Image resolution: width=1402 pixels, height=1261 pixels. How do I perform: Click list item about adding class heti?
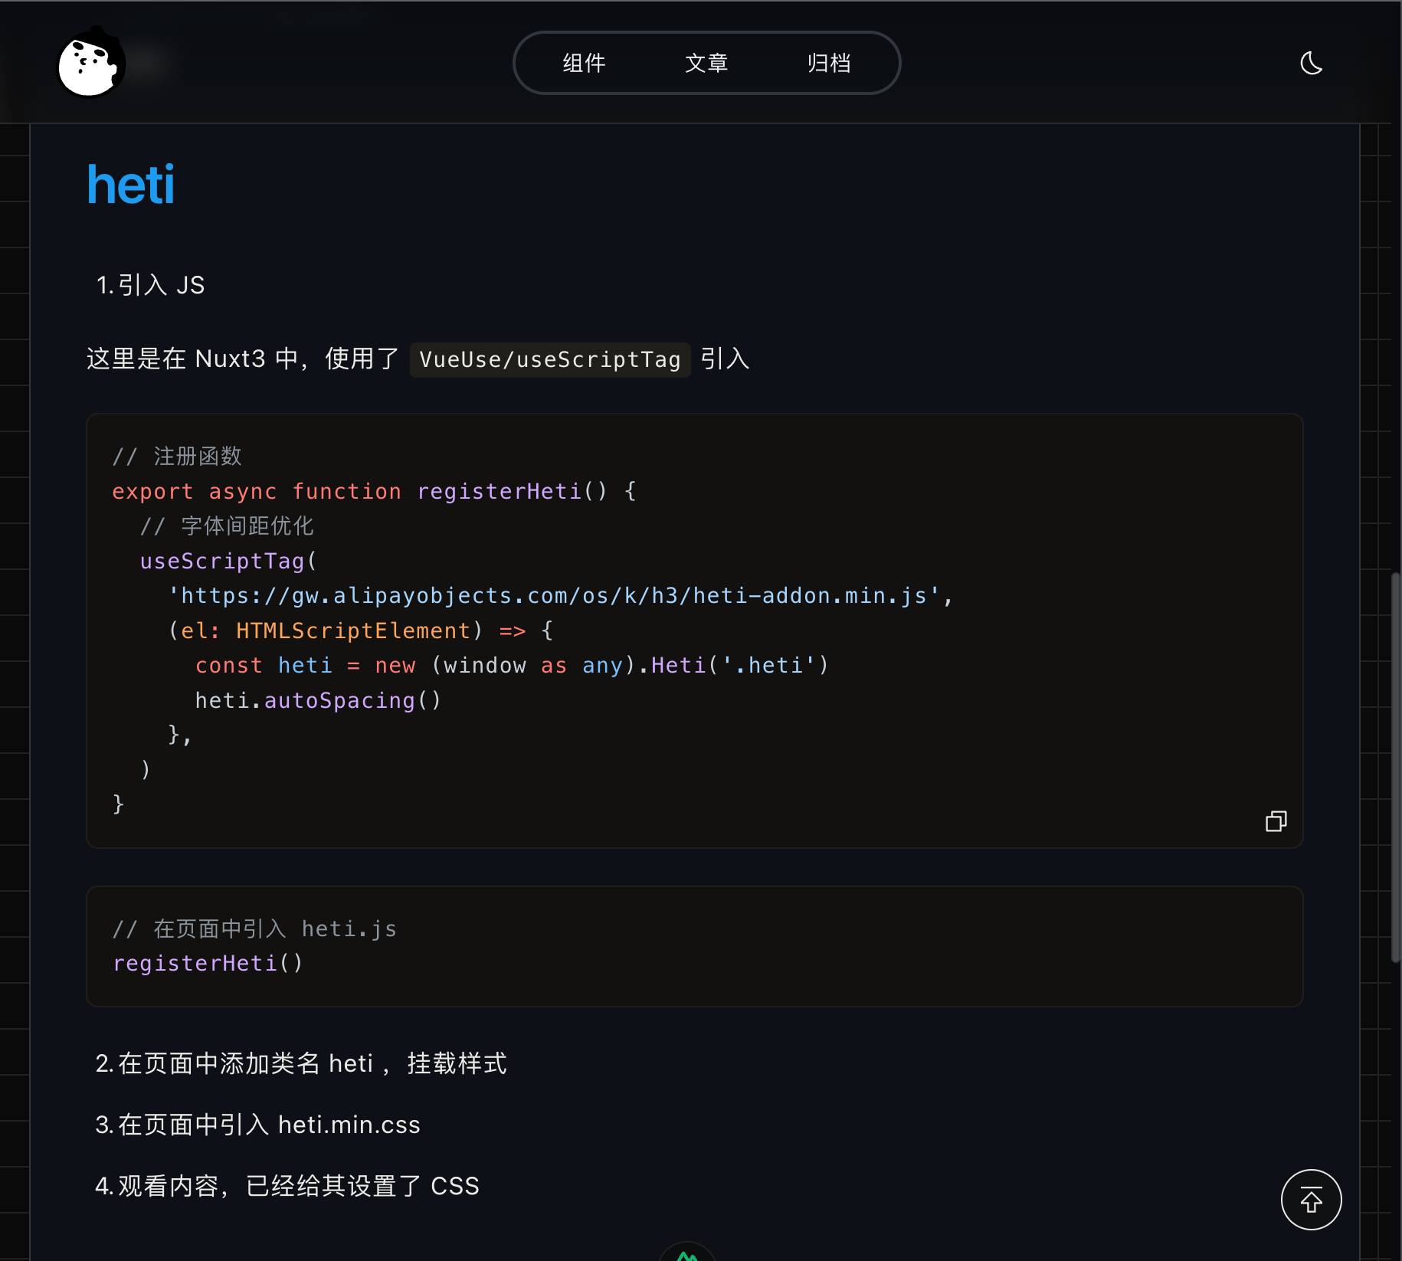[x=300, y=1063]
